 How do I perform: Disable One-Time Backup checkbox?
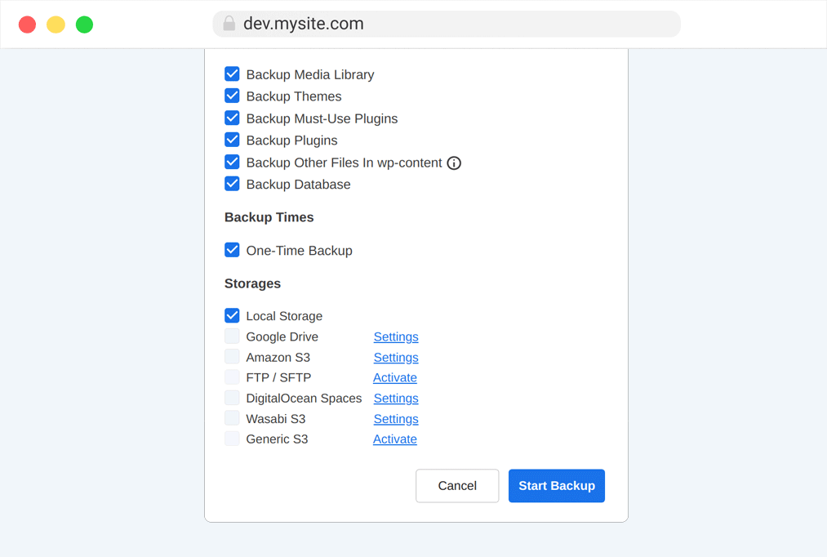(232, 250)
